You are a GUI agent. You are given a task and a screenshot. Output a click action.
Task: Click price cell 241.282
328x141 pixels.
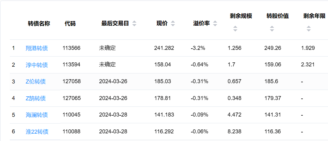pyautogui.click(x=164, y=48)
